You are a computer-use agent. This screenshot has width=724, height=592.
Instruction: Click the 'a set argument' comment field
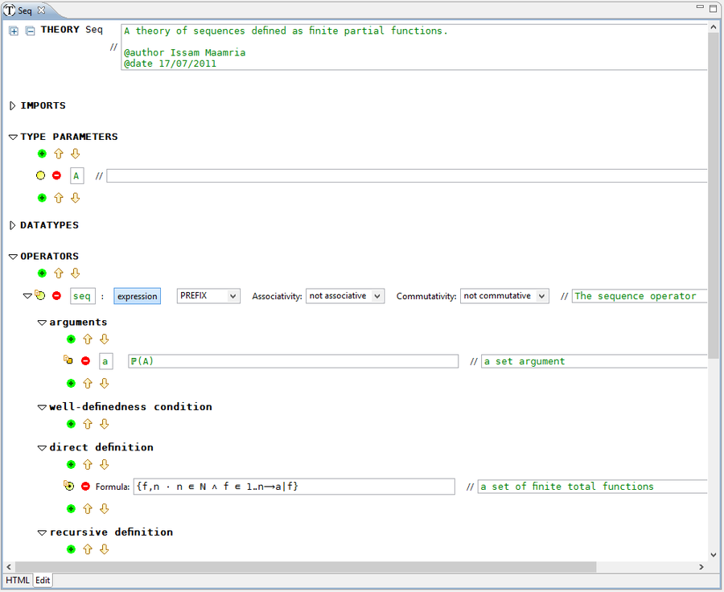594,361
